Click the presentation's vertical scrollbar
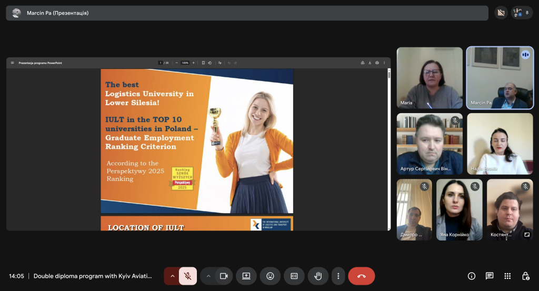Screen dimensions: 539x291 [389, 75]
